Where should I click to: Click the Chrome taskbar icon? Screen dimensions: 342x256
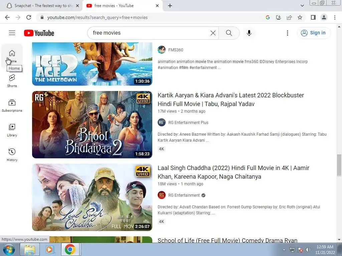70,249
